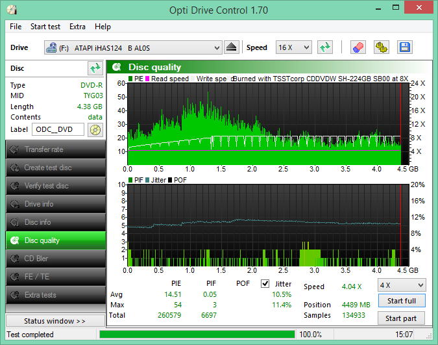Click the ODC__DVD label input field
This screenshot has width=438, height=345.
[x=58, y=129]
